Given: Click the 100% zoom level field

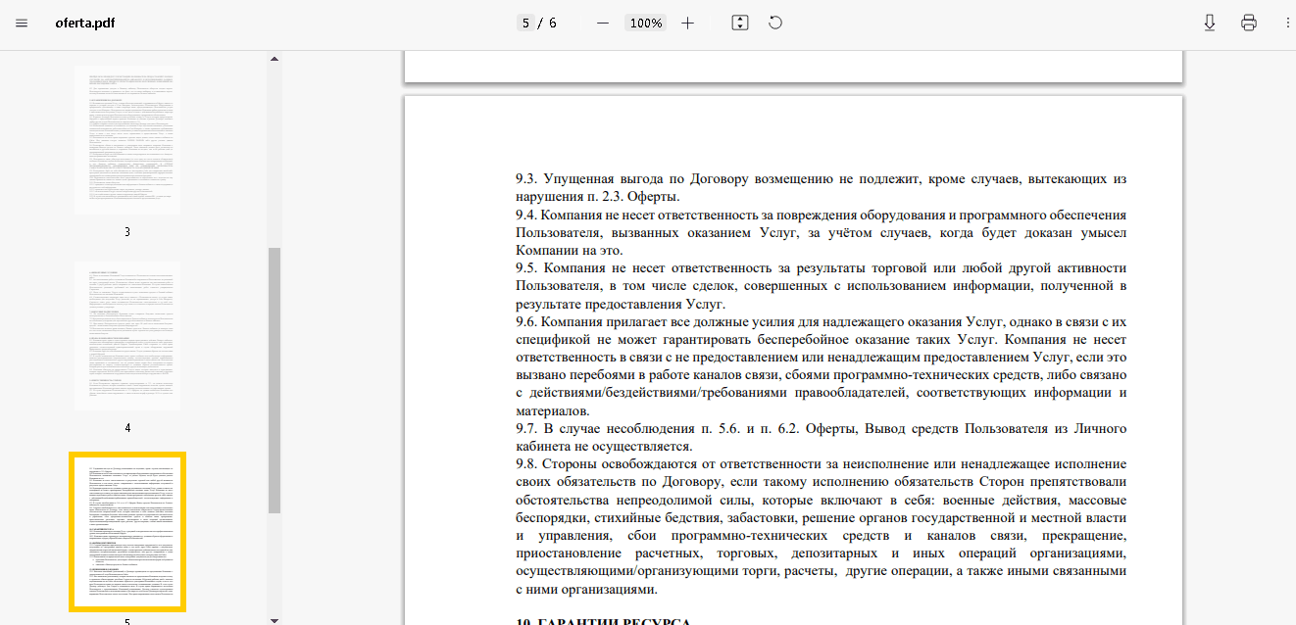Looking at the screenshot, I should coord(645,23).
